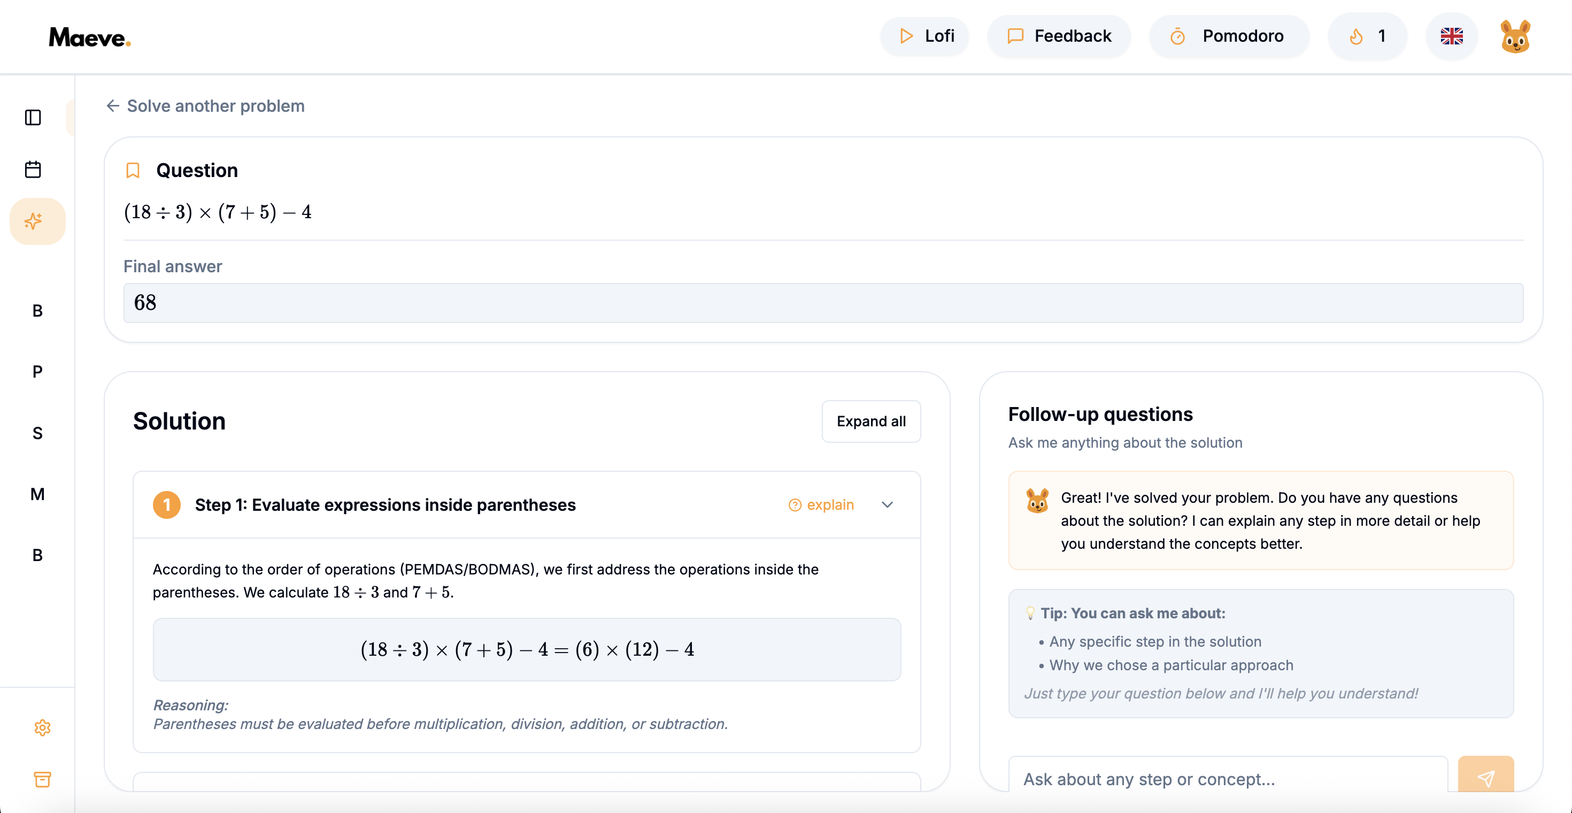Collapse Step 1 using its chevron
Viewport: 1572px width, 813px height.
[x=888, y=505]
